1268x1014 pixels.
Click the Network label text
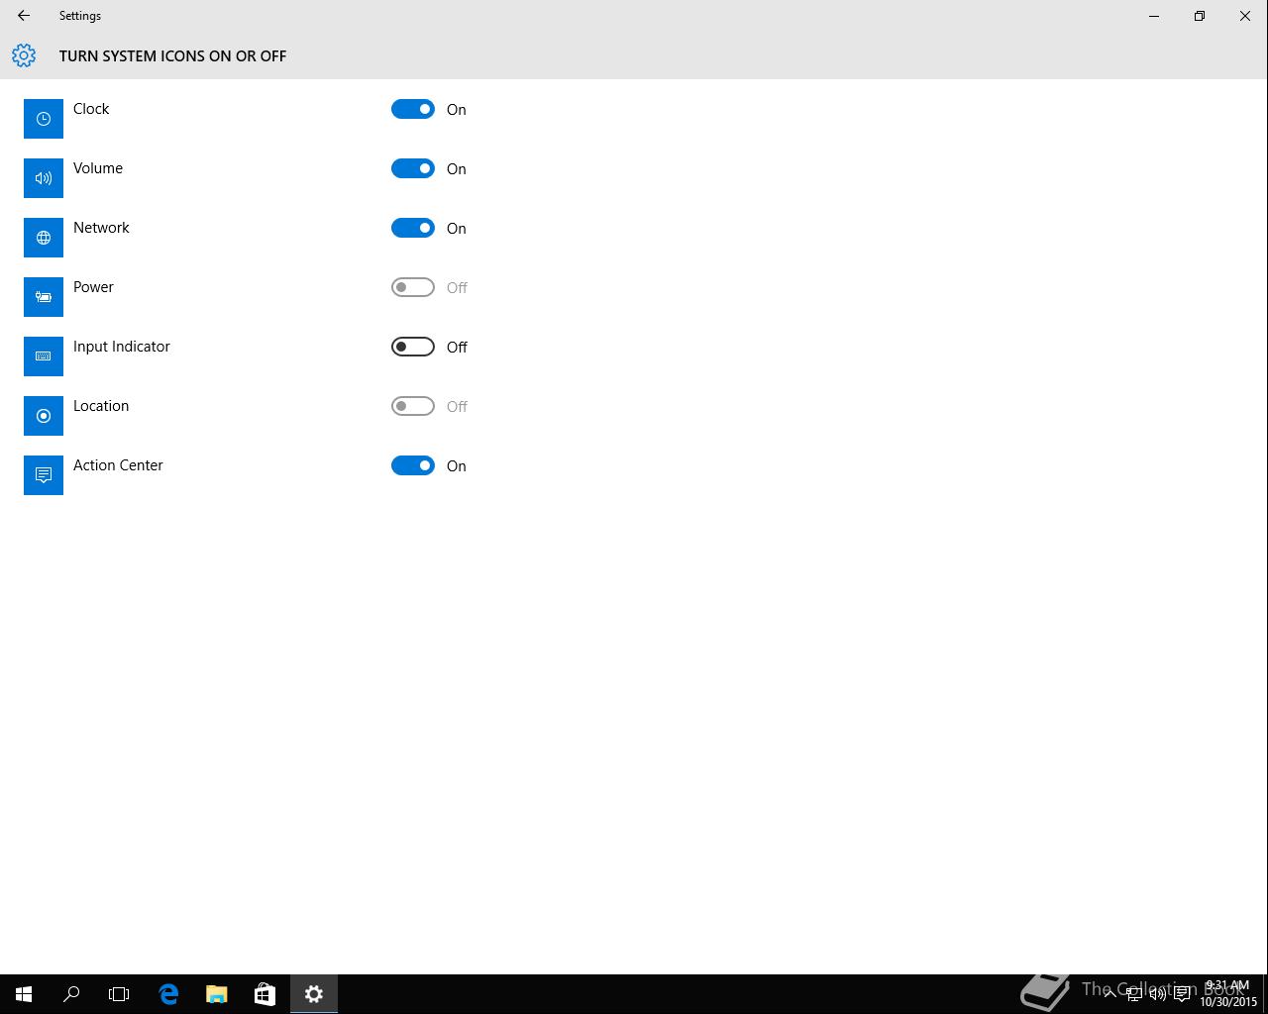[x=101, y=228]
